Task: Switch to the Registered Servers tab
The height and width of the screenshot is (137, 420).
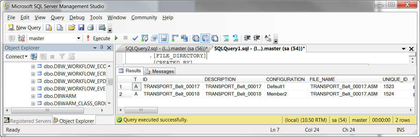Action: click(28, 121)
